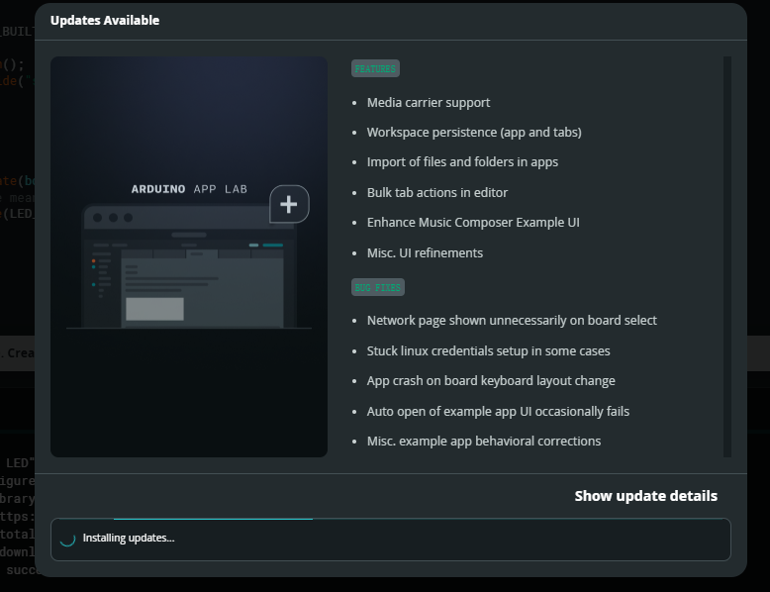Select Workspace persistence (app and tabs) entry
This screenshot has width=770, height=592.
(474, 132)
